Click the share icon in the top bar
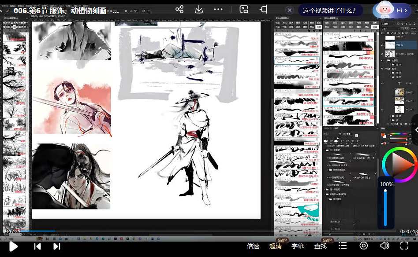 (179, 9)
